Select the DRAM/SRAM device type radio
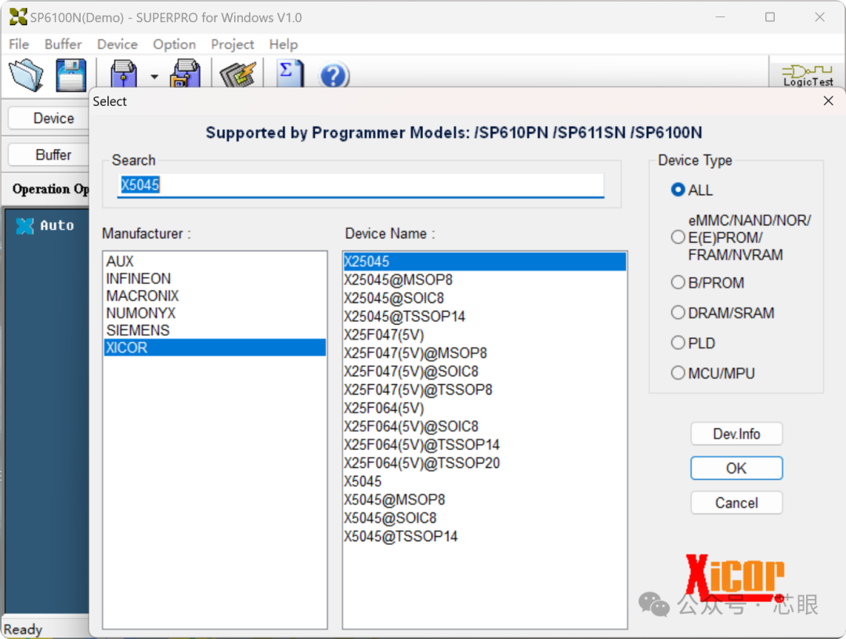The height and width of the screenshot is (639, 846). [678, 313]
